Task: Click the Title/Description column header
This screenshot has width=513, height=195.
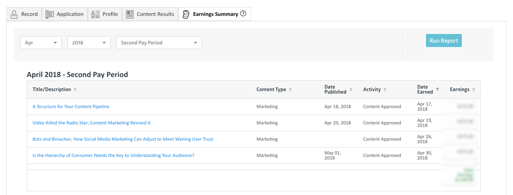Action: [52, 89]
